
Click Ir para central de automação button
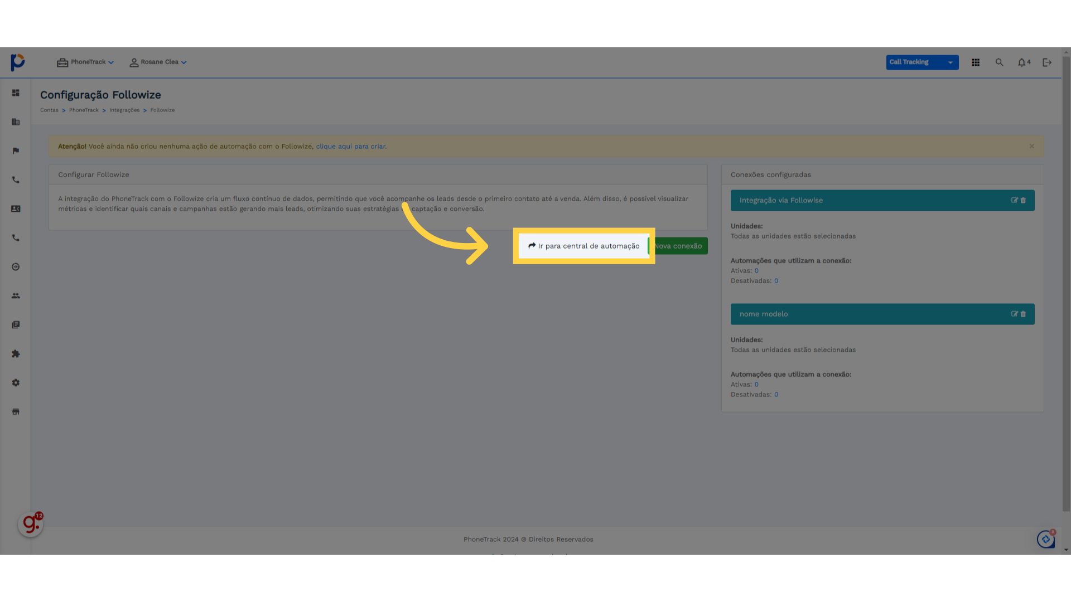pos(583,246)
